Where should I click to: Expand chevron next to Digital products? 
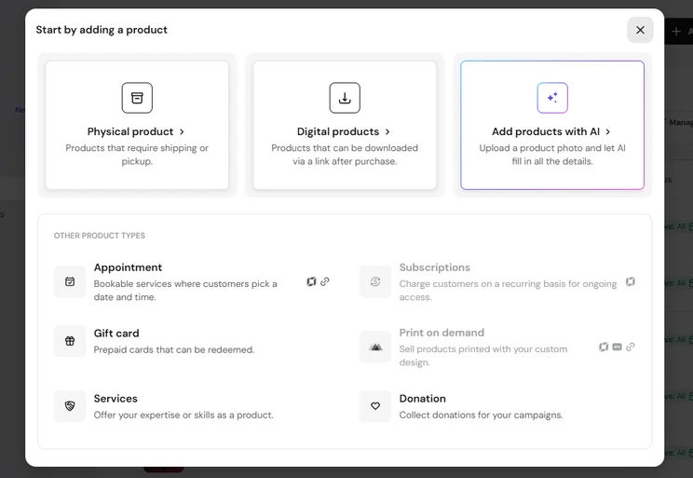(387, 131)
